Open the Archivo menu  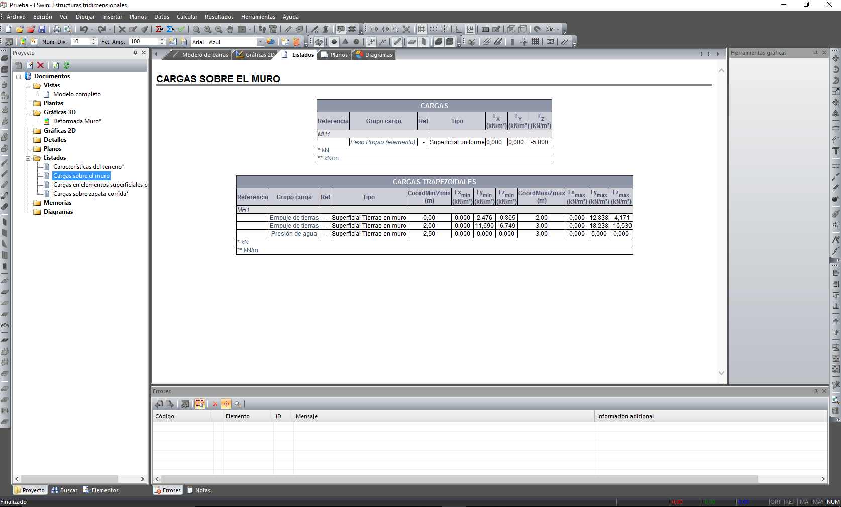[x=16, y=17]
